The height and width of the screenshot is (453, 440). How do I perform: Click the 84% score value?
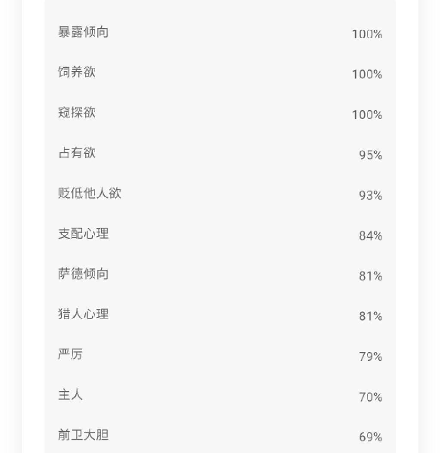371,236
